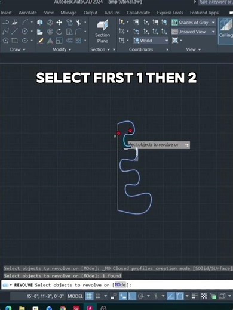The height and width of the screenshot is (310, 233).
Task: Toggle snap mode in status bar
Action: click(98, 296)
